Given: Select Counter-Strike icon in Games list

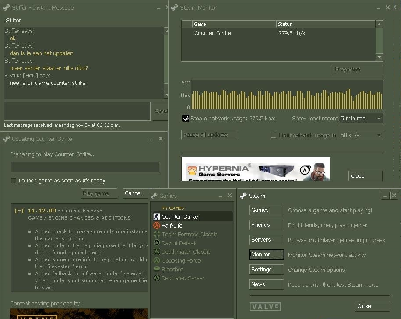Looking at the screenshot, I should (x=157, y=217).
